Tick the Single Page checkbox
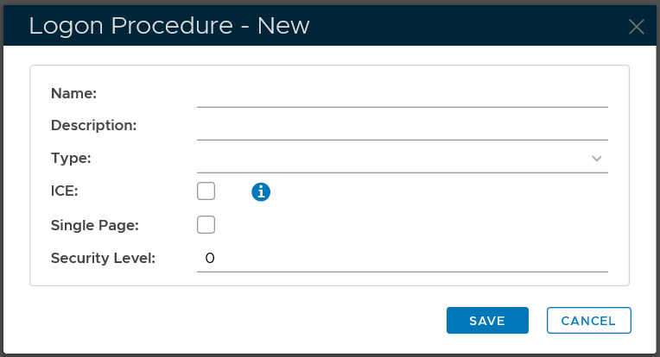The width and height of the screenshot is (660, 357). point(206,225)
